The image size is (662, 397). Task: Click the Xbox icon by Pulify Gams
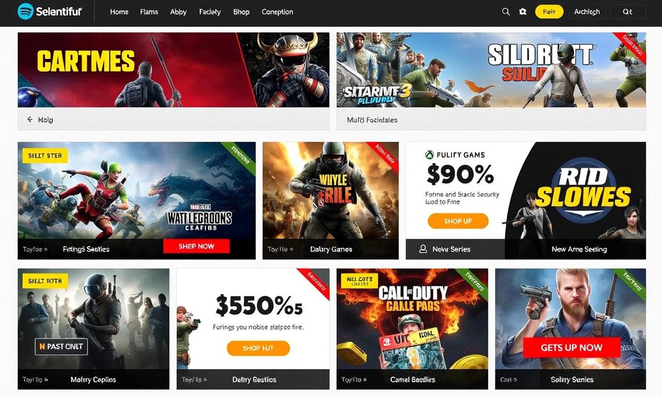point(429,155)
